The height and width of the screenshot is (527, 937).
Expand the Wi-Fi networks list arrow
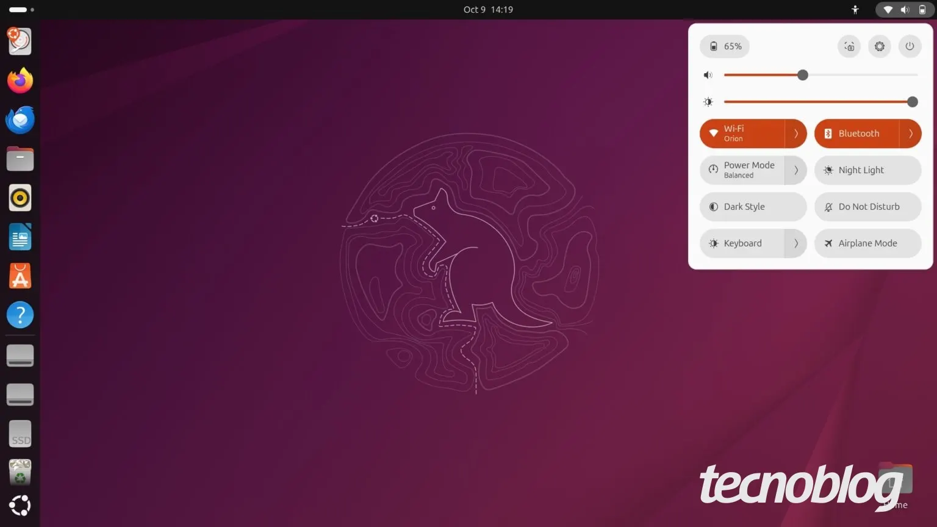[795, 134]
